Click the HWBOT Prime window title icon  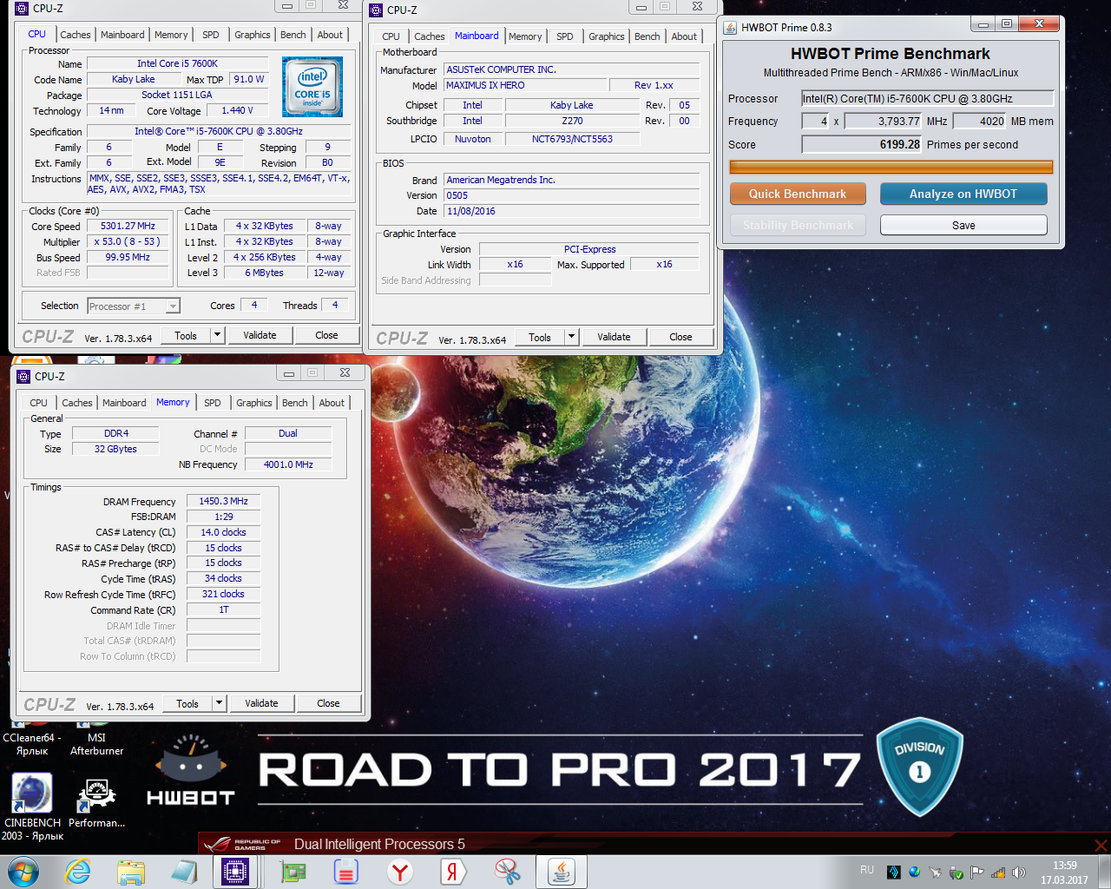tap(730, 28)
